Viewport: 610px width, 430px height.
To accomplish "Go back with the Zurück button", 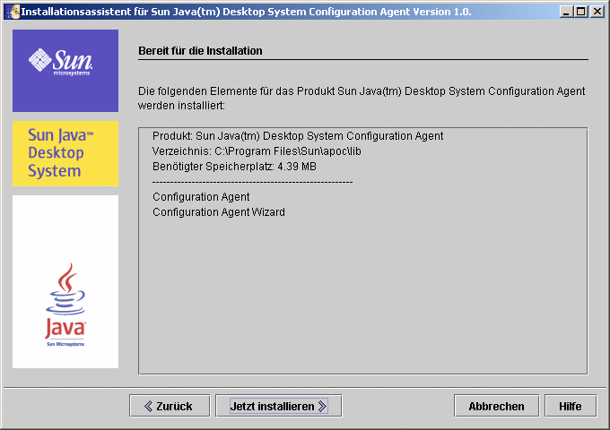I will 170,406.
